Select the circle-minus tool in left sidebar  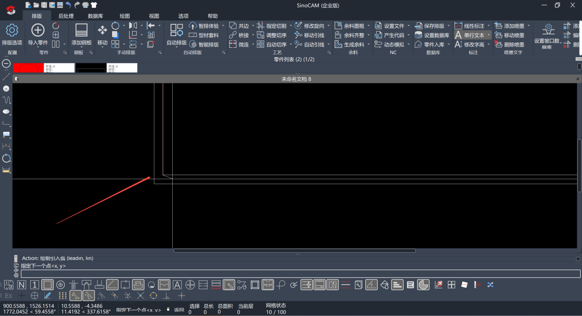point(6,63)
